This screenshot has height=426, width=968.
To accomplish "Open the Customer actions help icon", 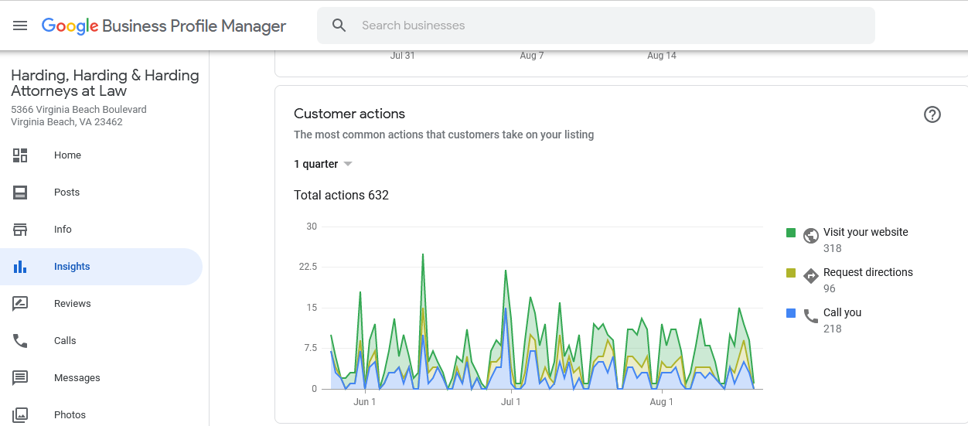I will (932, 114).
